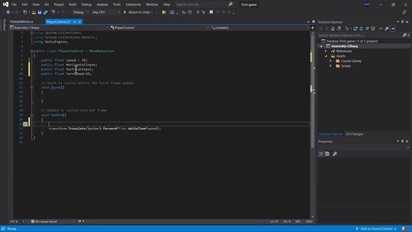This screenshot has width=412, height=232.
Task: Toggle Sync with Active Document
Action: (355, 28)
